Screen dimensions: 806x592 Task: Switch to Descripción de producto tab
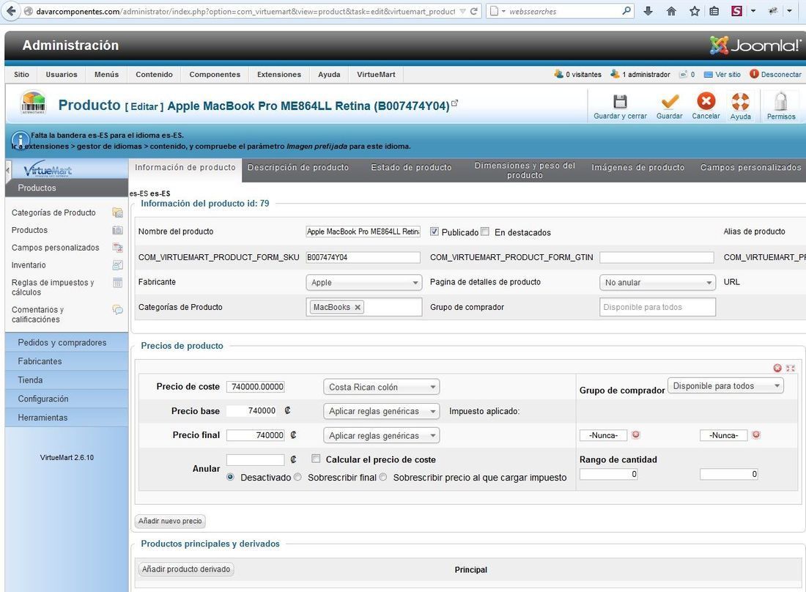(x=298, y=168)
